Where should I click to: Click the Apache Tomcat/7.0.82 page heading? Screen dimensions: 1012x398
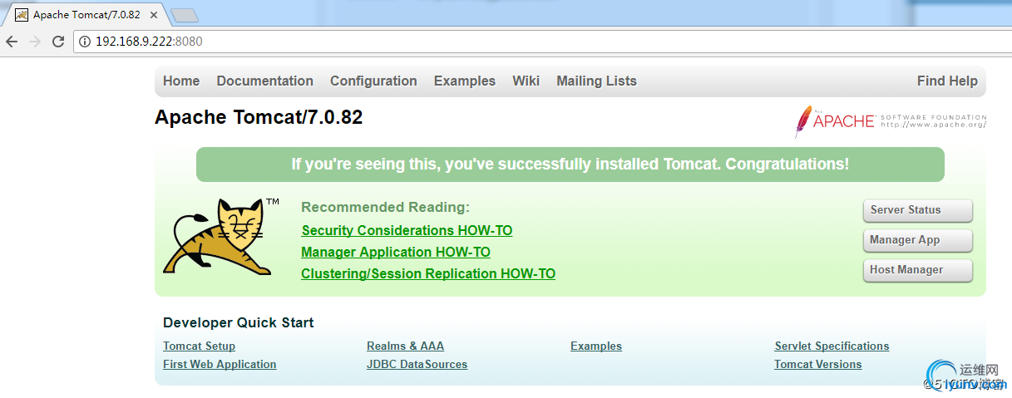tap(259, 117)
